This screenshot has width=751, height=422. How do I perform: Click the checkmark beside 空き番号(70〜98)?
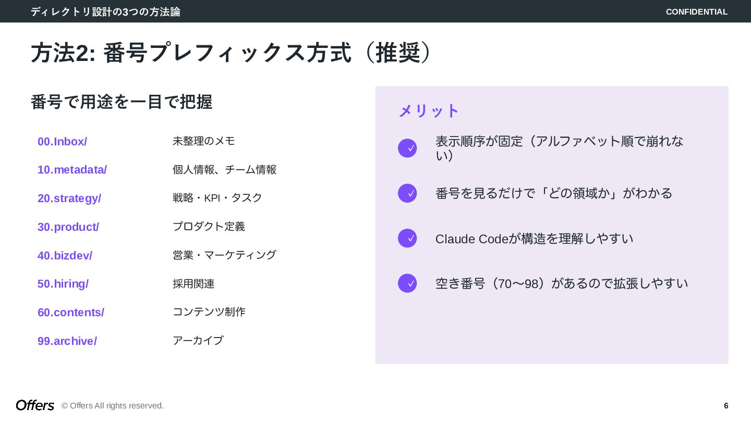[407, 283]
